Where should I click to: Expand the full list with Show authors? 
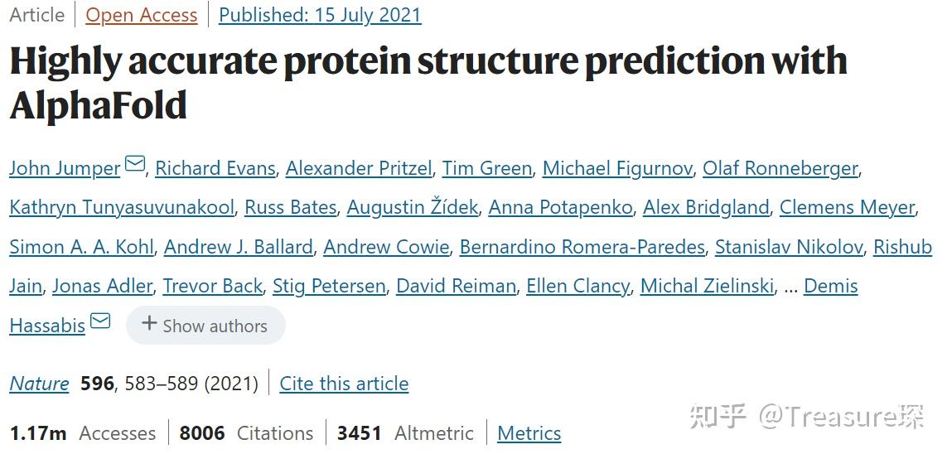[205, 326]
